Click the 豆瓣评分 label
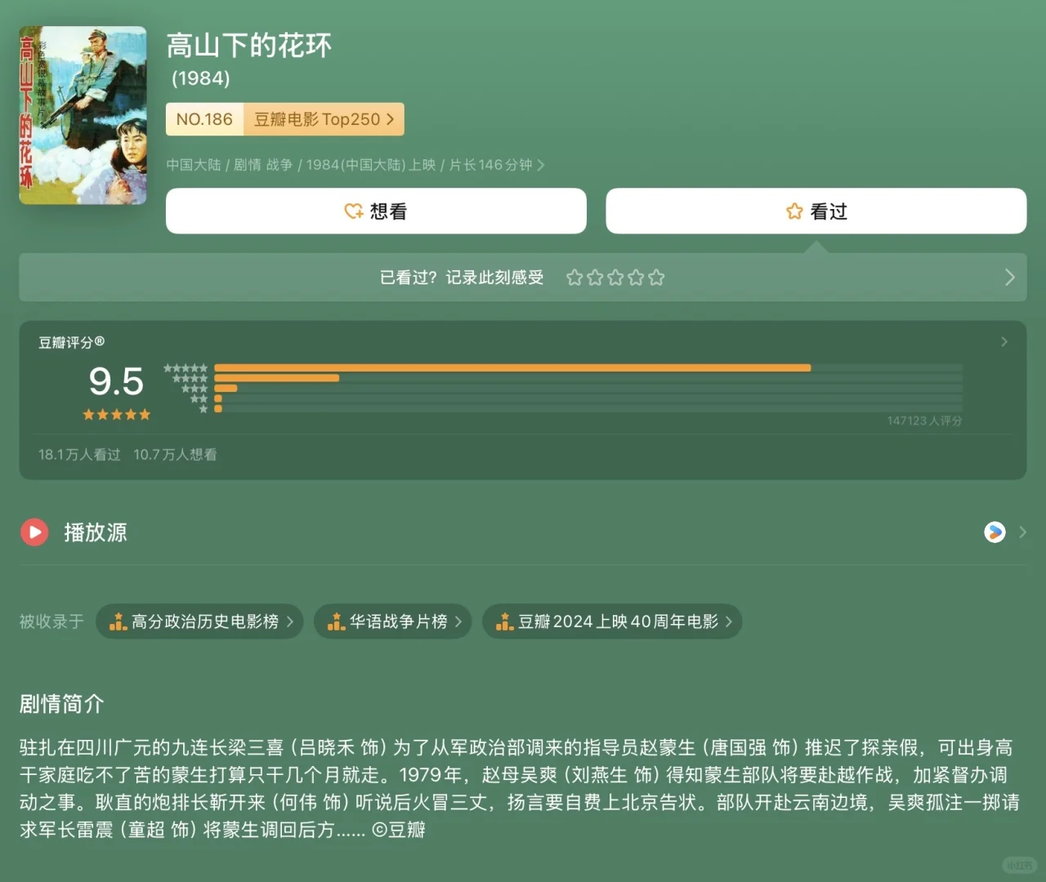Screen dimensions: 1046x882 coord(71,342)
